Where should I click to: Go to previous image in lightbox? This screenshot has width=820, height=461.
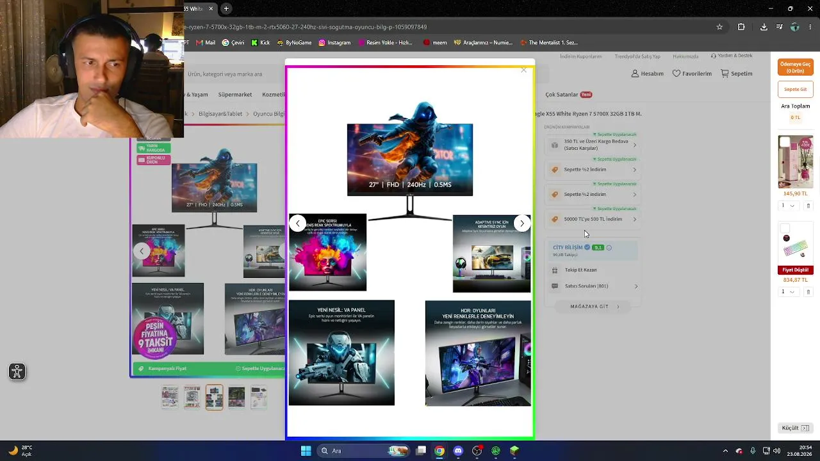tap(298, 223)
